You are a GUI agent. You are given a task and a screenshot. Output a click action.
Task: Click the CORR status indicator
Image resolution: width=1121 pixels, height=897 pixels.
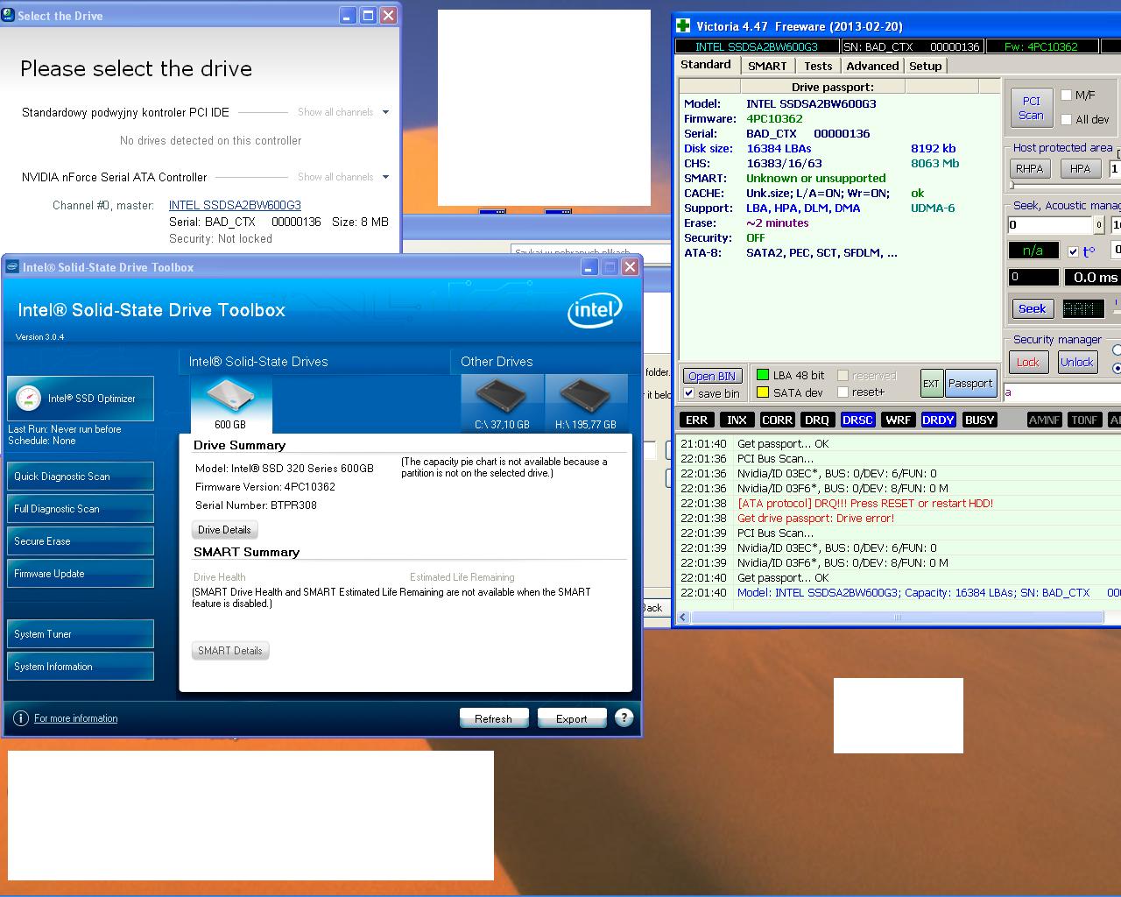tap(777, 420)
